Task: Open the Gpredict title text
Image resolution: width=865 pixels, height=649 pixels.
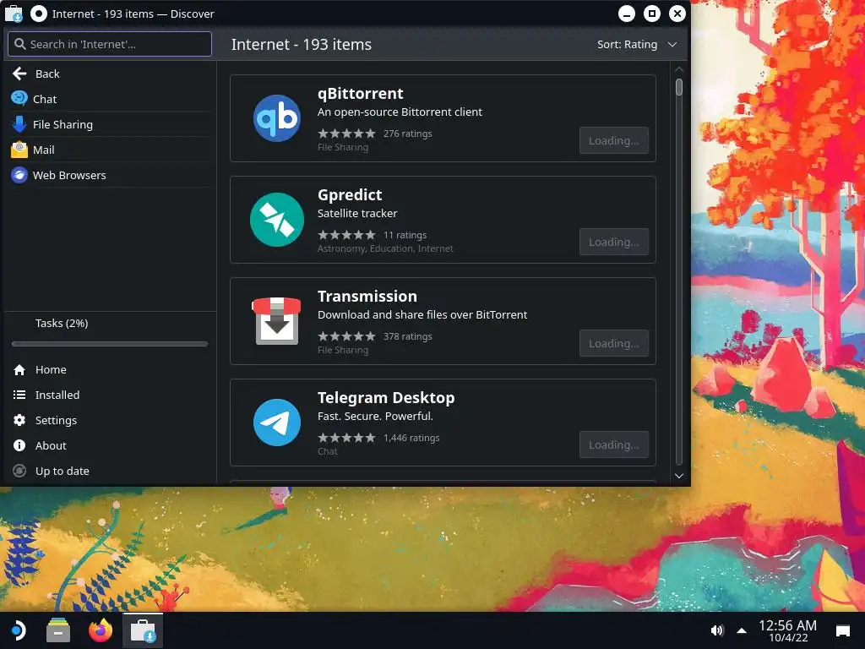Action: click(x=350, y=195)
